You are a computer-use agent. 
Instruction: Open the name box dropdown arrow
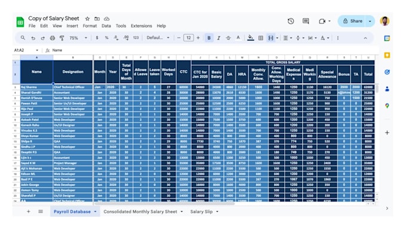coord(37,50)
